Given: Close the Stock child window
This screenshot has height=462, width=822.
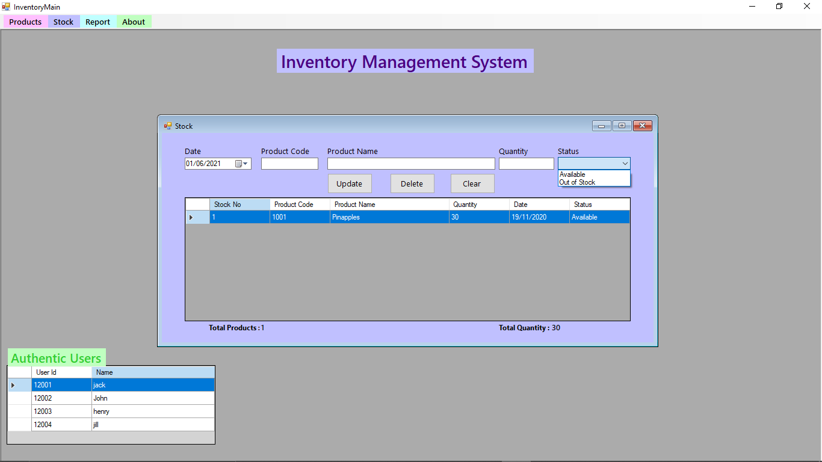Looking at the screenshot, I should coord(643,126).
